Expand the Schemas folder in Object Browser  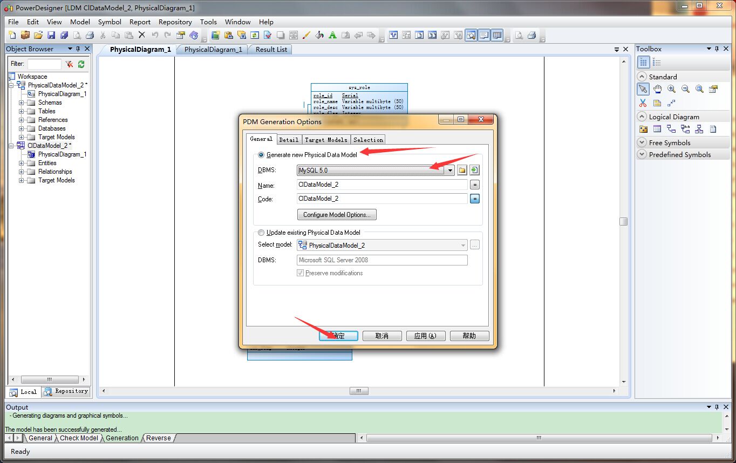coord(22,103)
